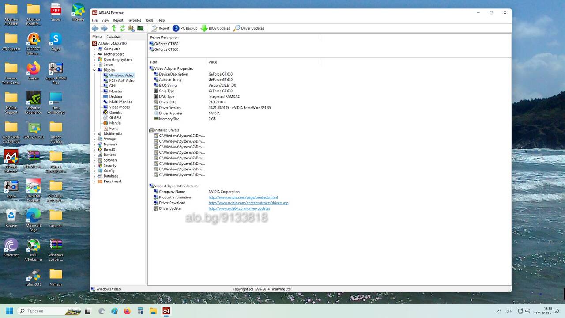
Task: Open the Help menu
Action: click(161, 20)
